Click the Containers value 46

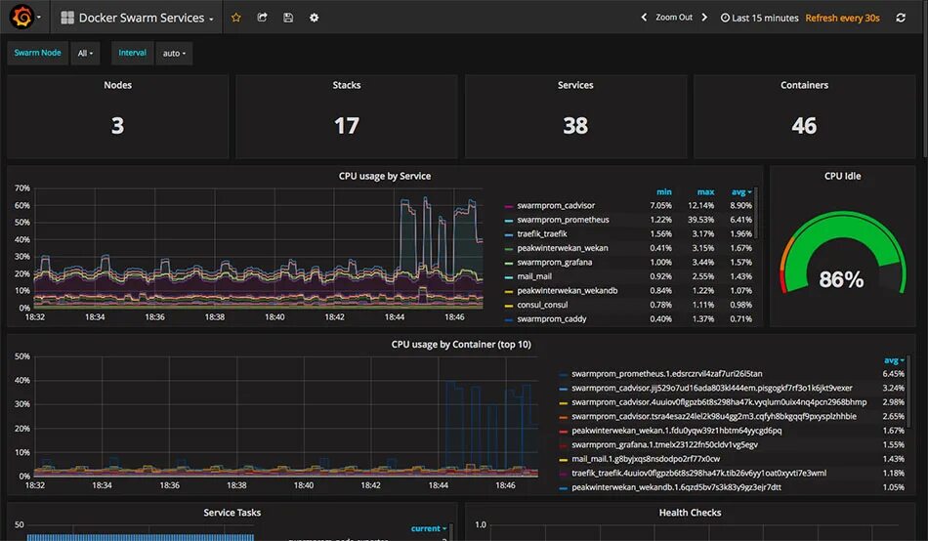pyautogui.click(x=804, y=125)
